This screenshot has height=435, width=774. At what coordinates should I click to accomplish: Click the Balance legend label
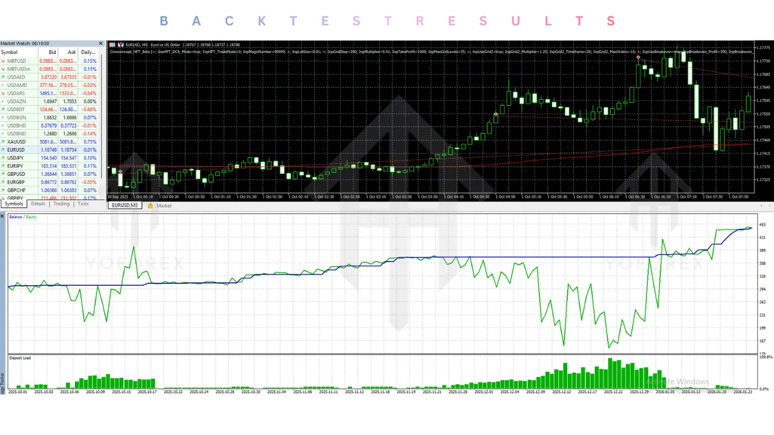(x=16, y=217)
